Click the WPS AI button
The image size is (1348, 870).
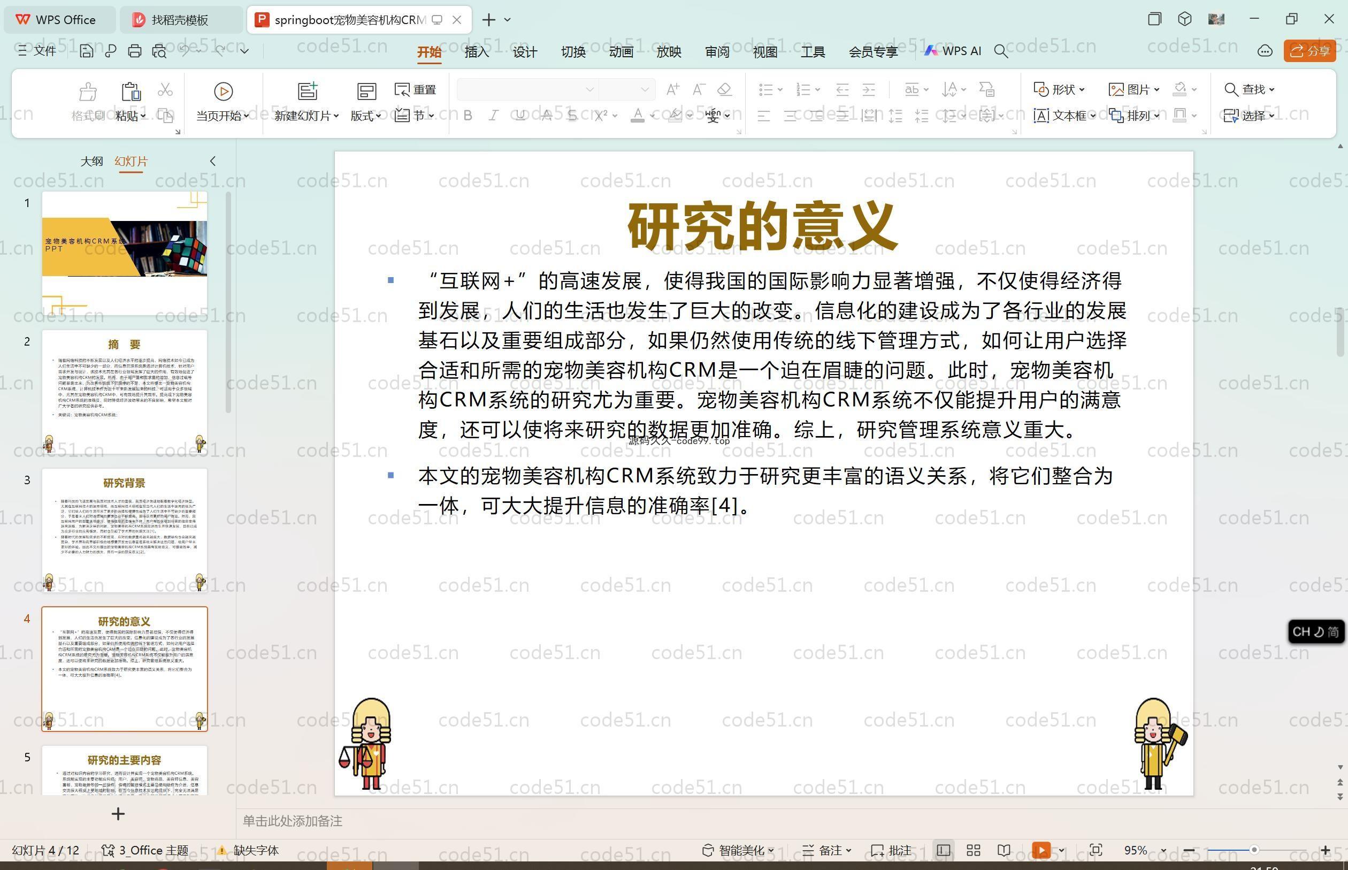(953, 51)
